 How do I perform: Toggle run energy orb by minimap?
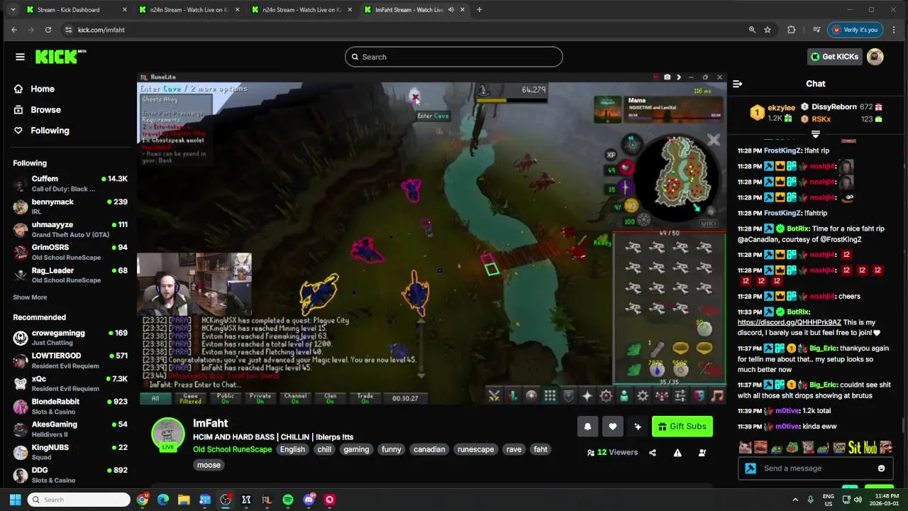pos(631,206)
